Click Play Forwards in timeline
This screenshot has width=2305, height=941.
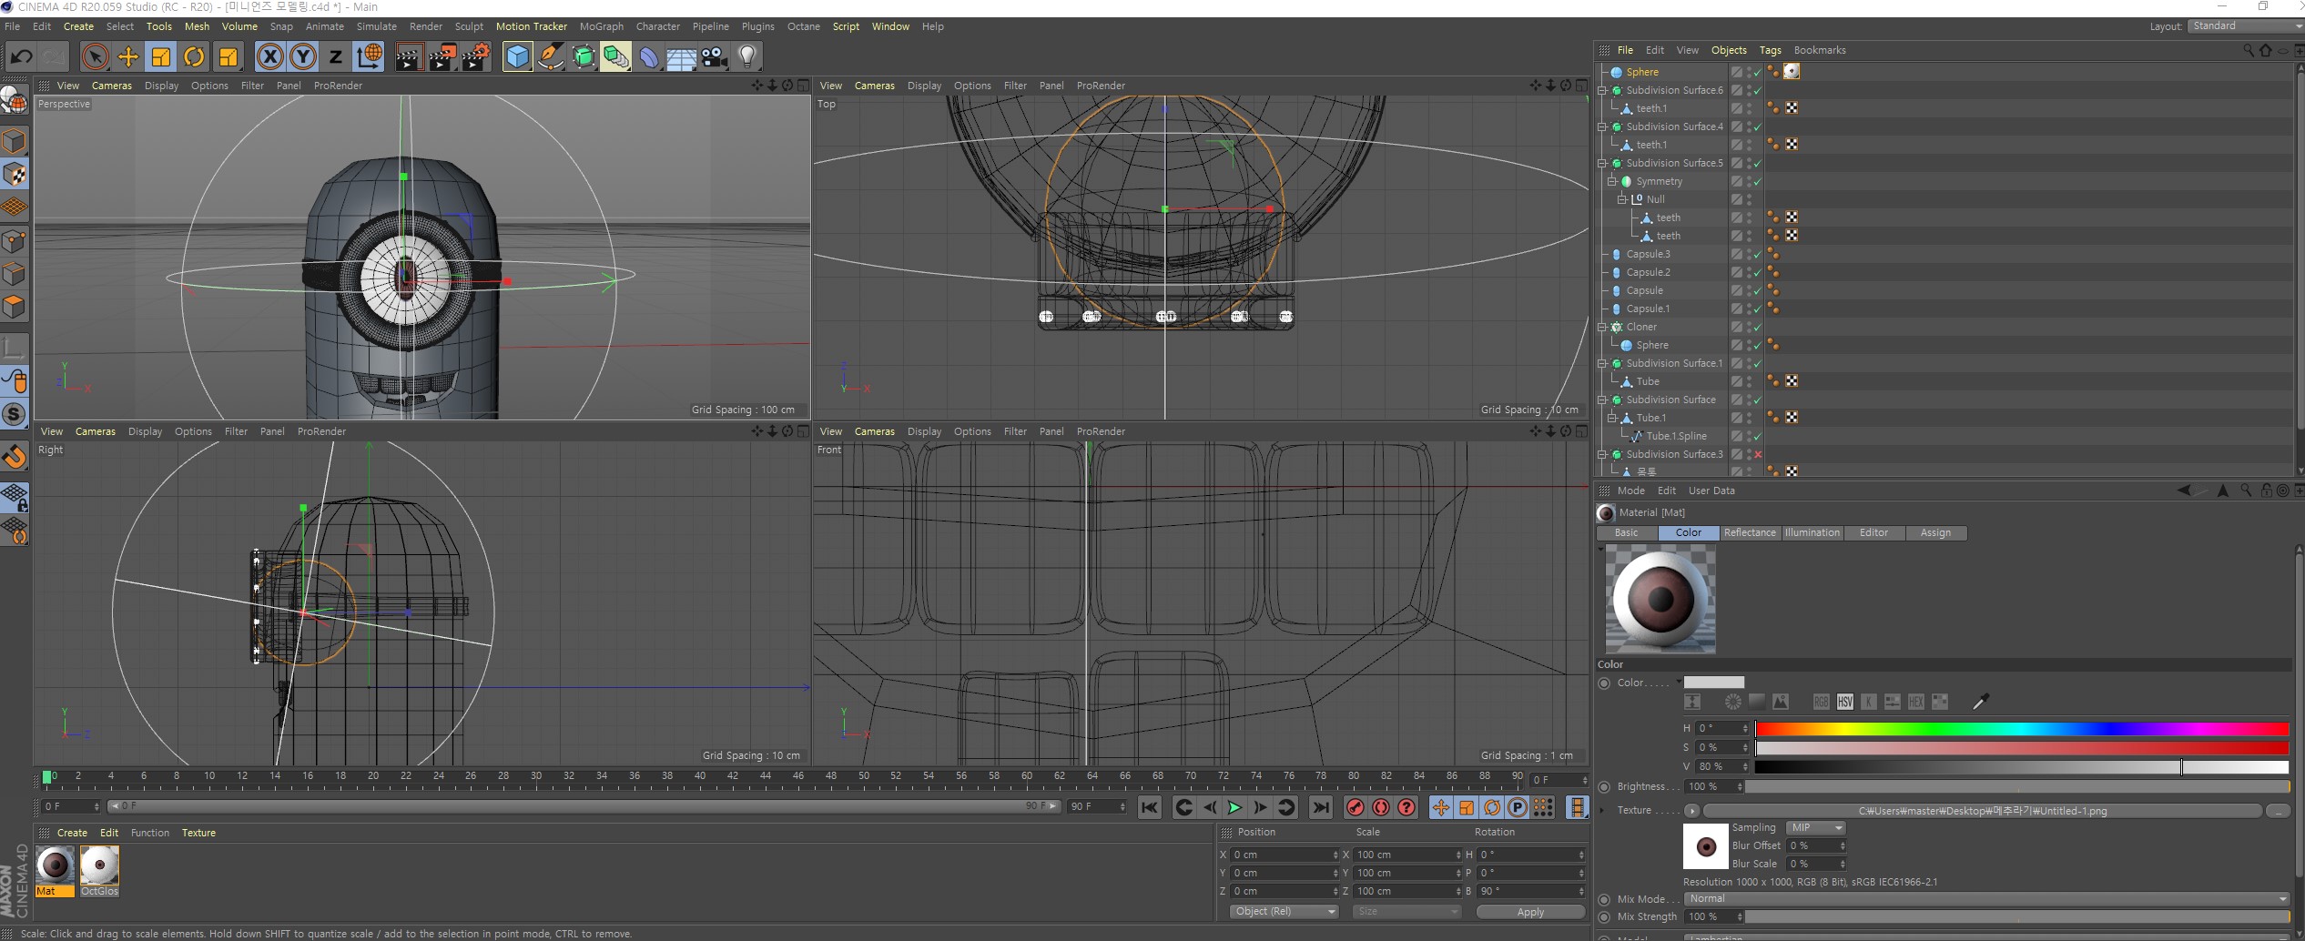(x=1234, y=807)
